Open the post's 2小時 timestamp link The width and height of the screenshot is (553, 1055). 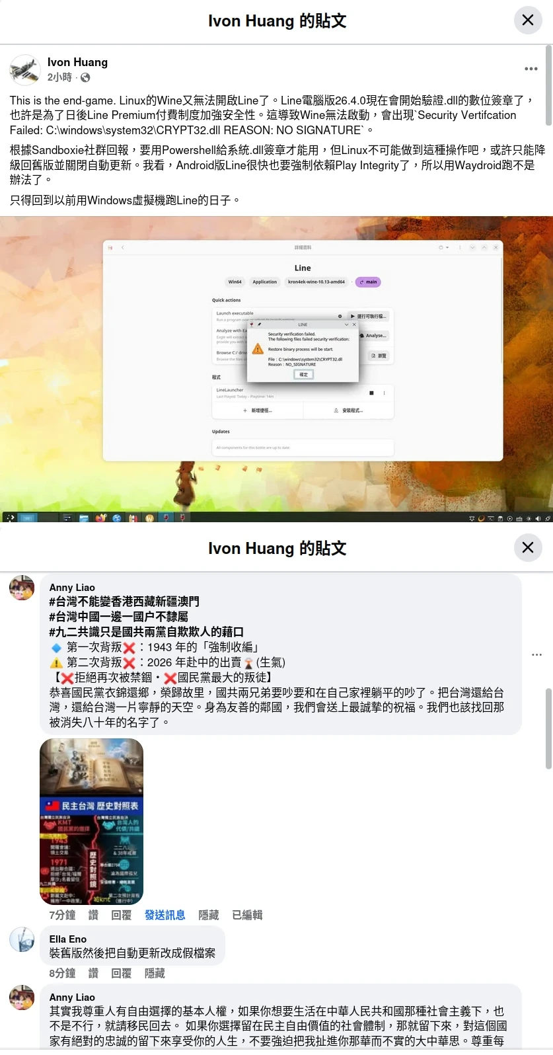59,78
